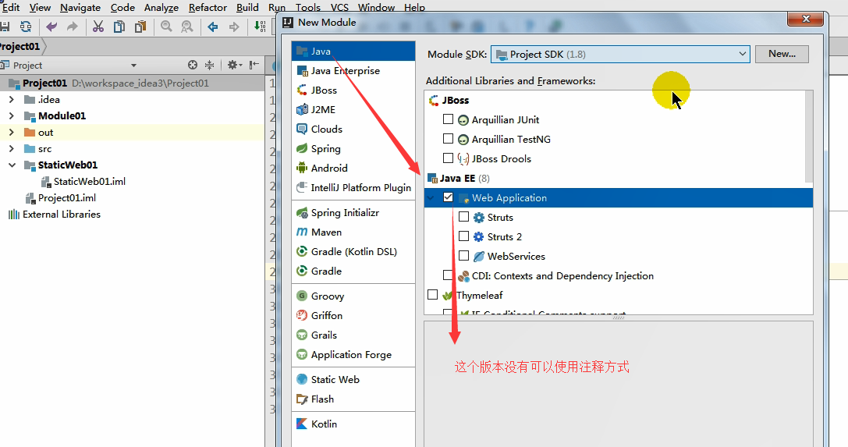This screenshot has width=848, height=447.
Task: Click the Redo arrow icon in toolbar
Action: (x=72, y=27)
